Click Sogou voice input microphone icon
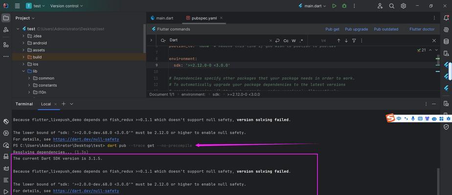 pos(413,118)
